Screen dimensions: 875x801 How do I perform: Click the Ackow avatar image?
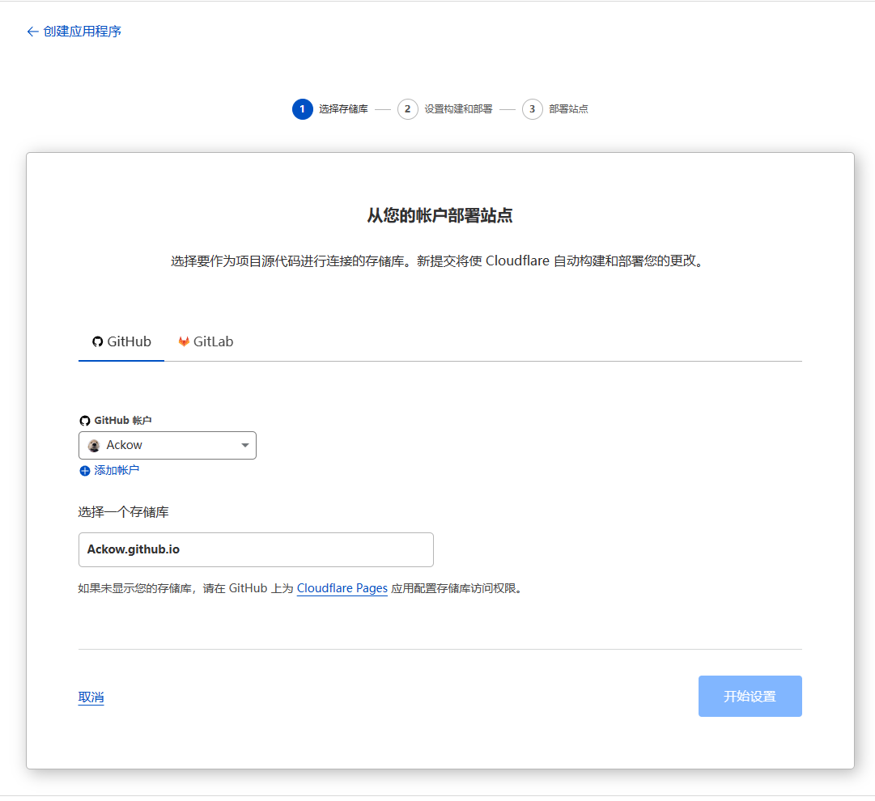(94, 445)
